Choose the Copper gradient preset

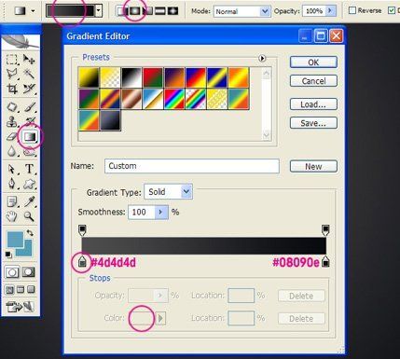click(131, 99)
